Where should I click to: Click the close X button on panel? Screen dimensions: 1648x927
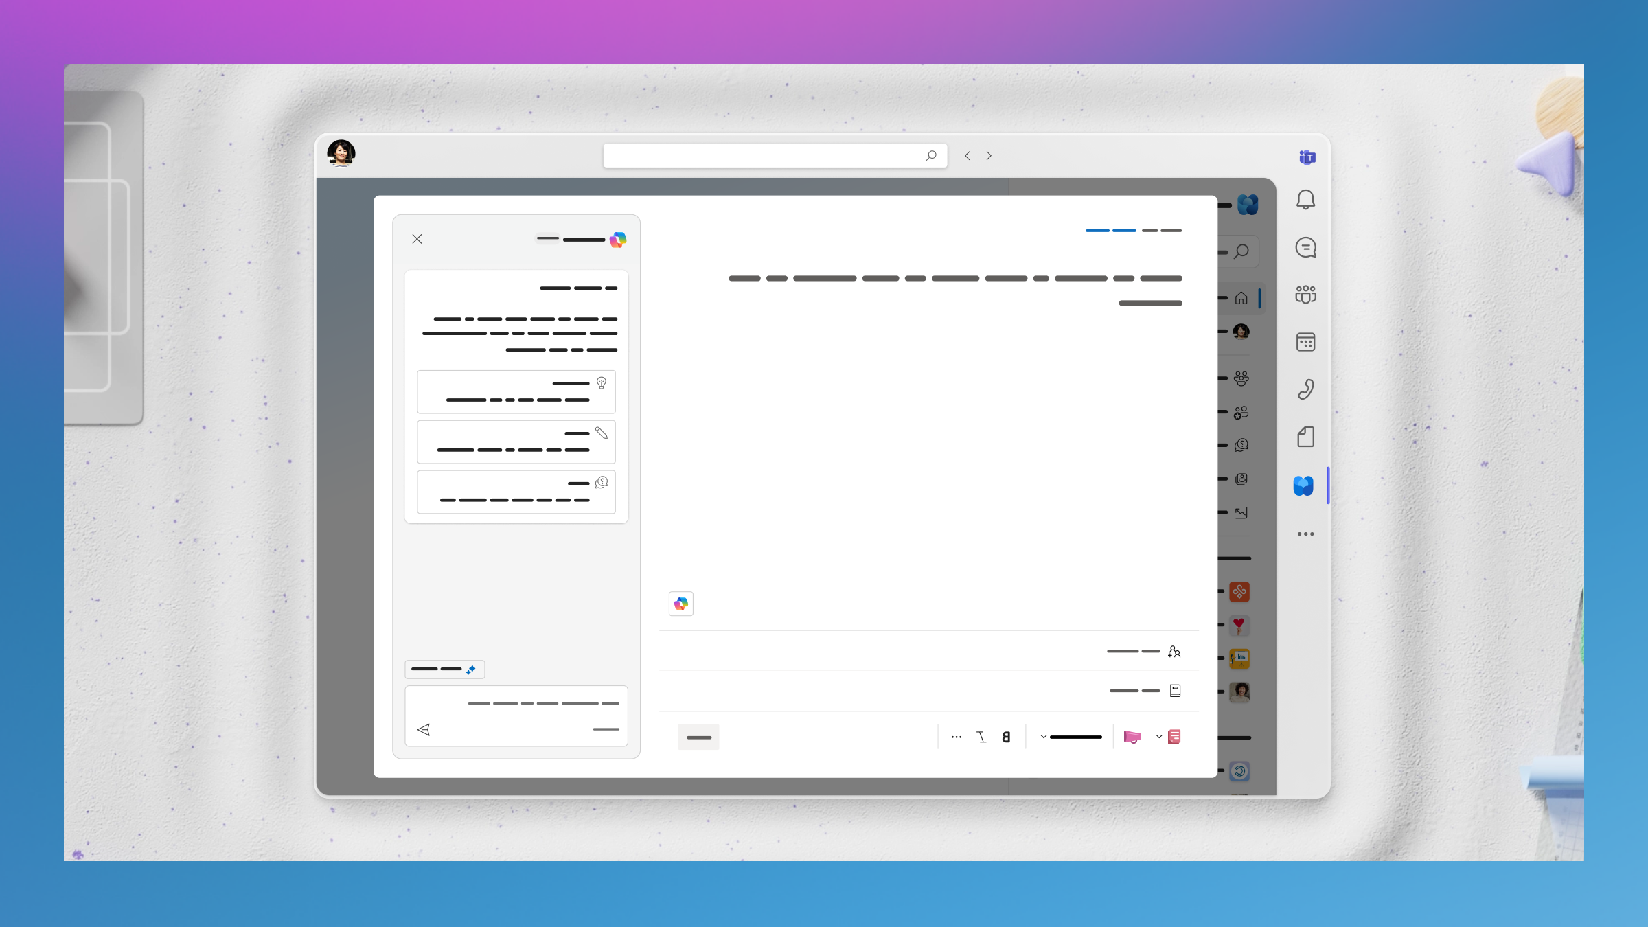point(417,238)
